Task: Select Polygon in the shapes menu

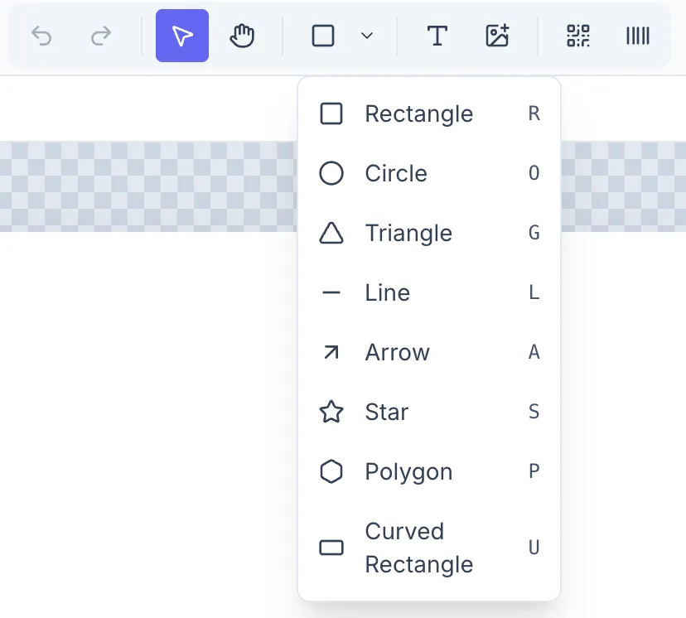Action: 429,471
